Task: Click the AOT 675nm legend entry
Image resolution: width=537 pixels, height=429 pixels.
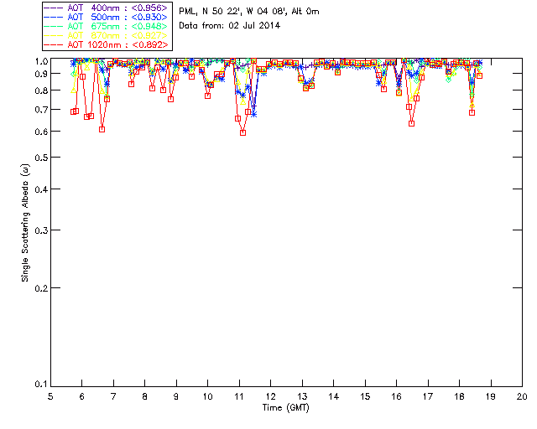Action: click(106, 26)
